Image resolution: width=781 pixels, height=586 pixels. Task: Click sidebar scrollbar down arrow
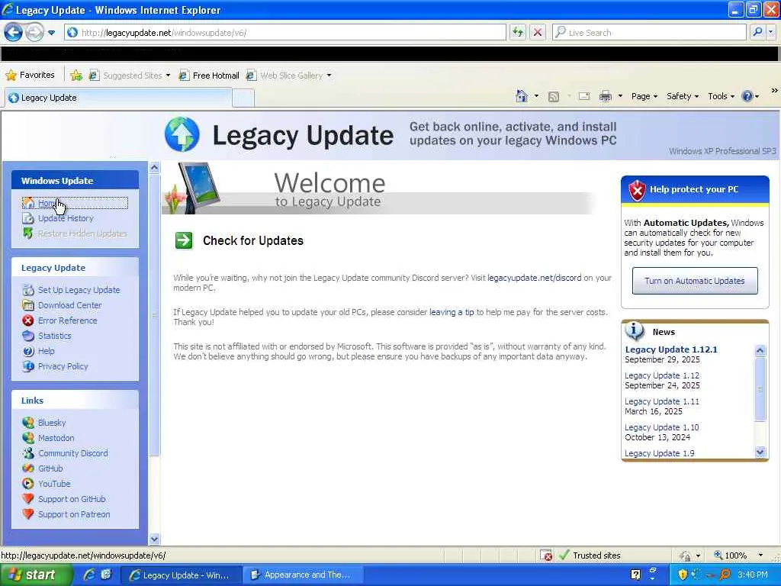pos(154,539)
